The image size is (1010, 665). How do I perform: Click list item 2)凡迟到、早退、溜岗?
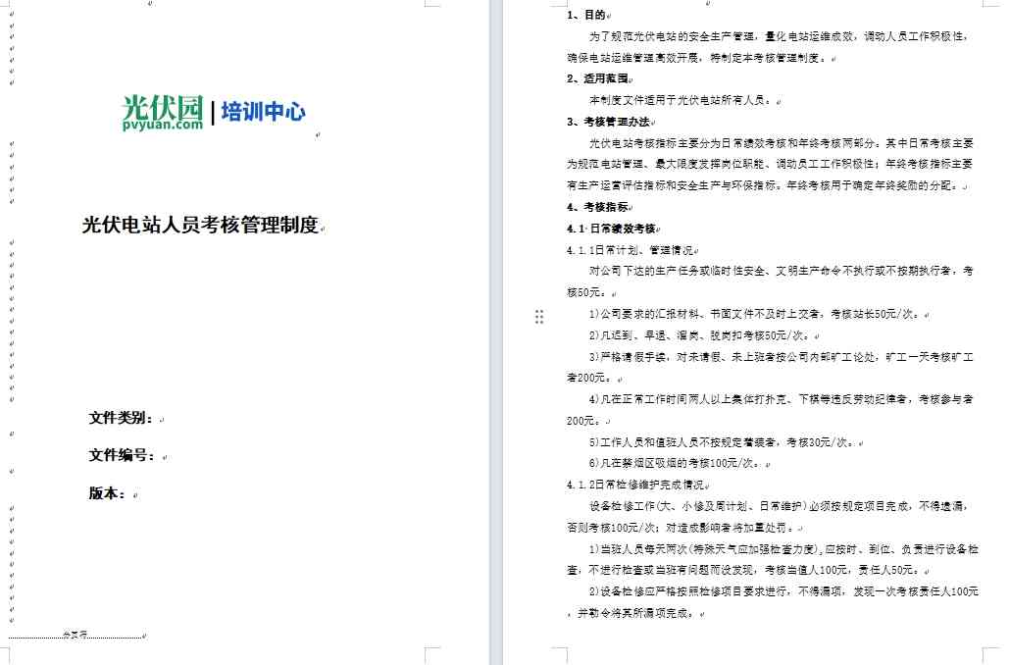click(x=701, y=335)
